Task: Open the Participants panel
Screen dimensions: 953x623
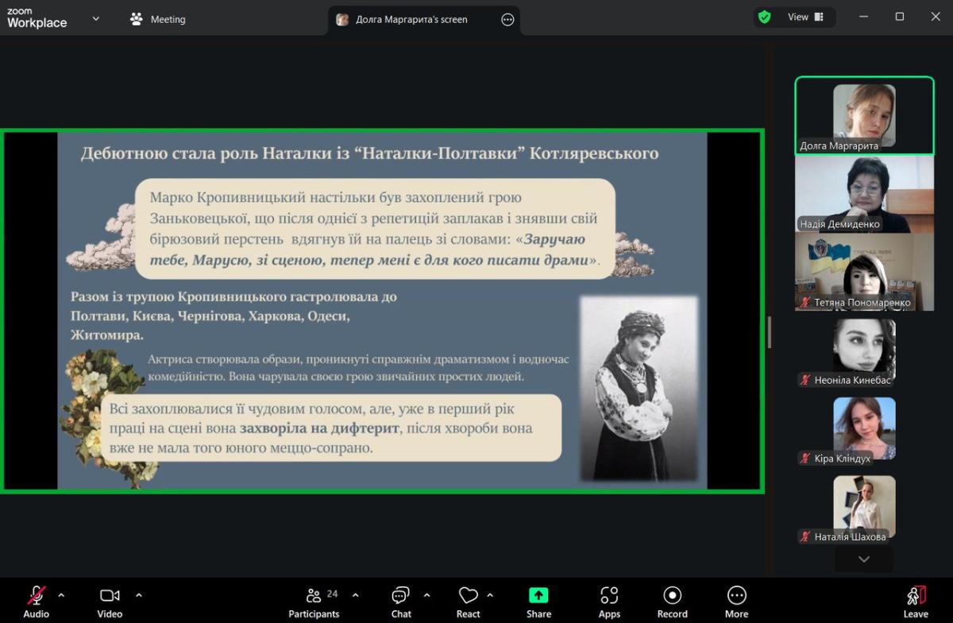Action: point(314,602)
